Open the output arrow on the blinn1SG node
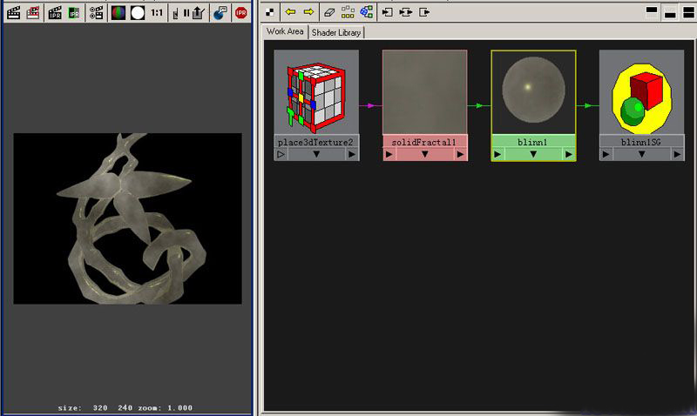697x416 pixels. (x=677, y=154)
